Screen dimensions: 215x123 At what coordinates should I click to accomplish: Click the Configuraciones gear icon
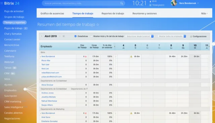click(191, 36)
